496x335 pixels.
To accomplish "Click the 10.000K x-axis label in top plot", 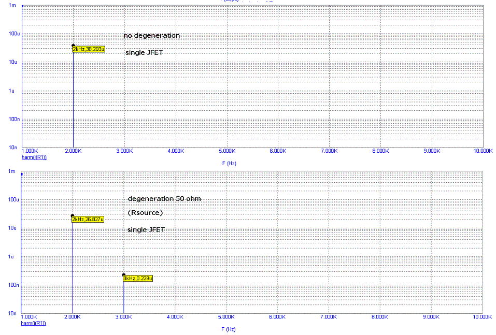I will [x=483, y=151].
